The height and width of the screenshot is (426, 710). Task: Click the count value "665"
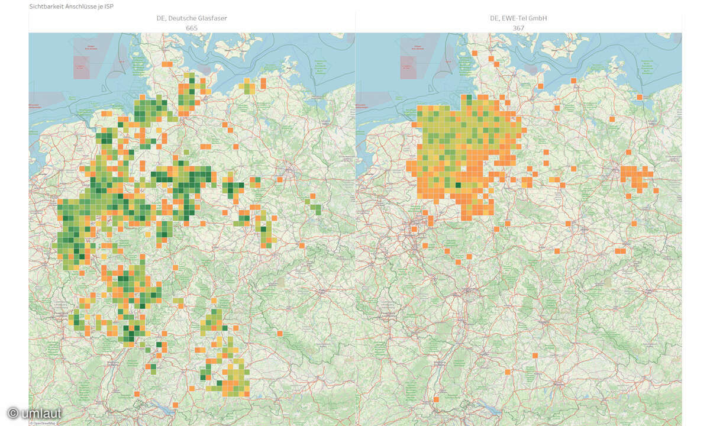point(192,28)
